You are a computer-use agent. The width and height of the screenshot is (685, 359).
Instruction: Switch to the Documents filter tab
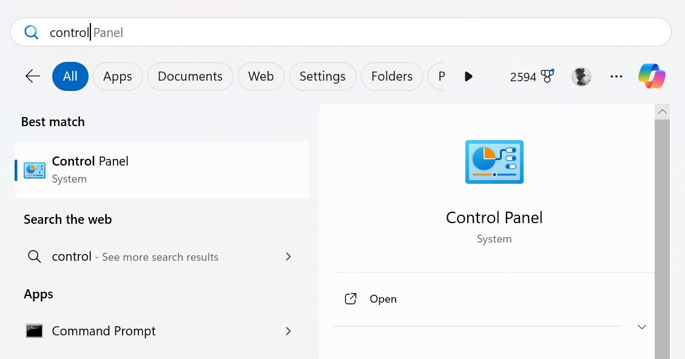(190, 76)
